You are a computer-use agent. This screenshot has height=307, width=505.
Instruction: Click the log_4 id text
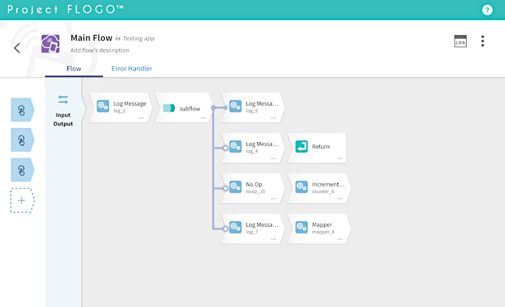252,151
